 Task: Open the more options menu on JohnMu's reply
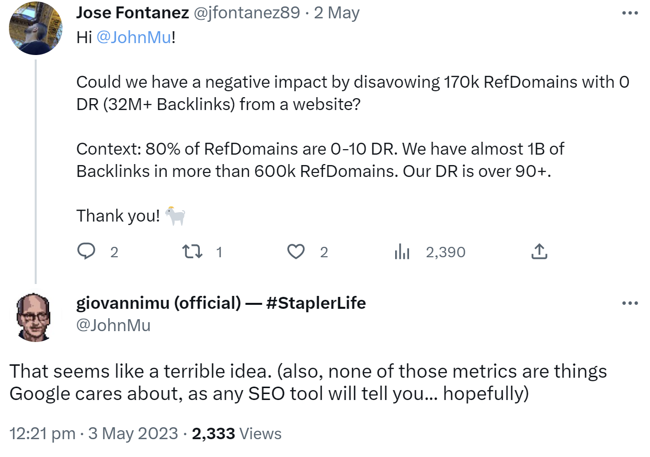[x=630, y=303]
